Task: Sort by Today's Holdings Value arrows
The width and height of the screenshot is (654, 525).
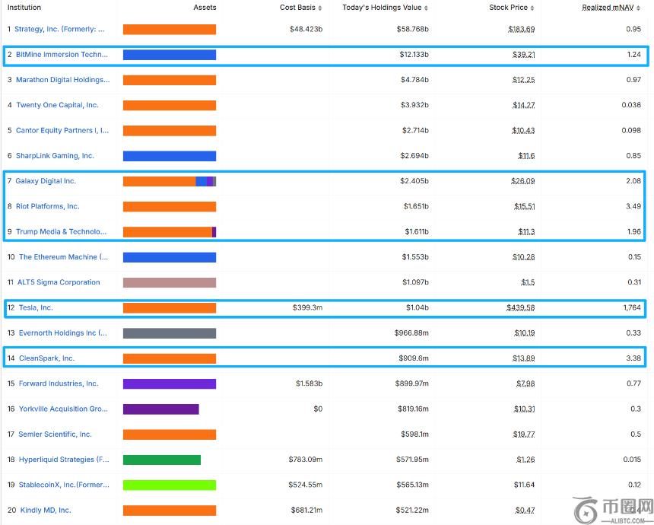Action: (426, 8)
